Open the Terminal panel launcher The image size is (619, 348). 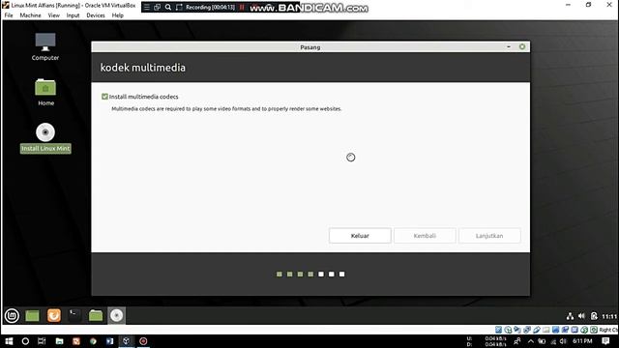point(74,316)
